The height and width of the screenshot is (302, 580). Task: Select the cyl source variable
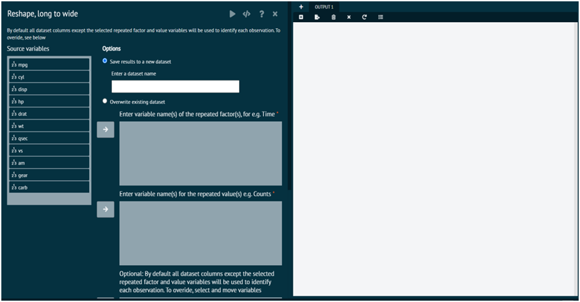point(50,77)
